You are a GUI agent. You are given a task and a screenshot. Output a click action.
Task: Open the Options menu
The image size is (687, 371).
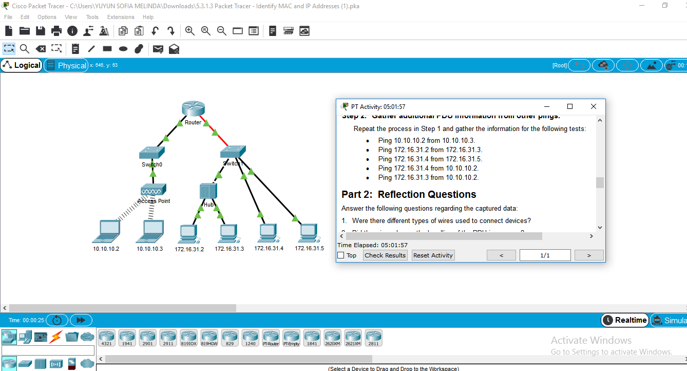pos(46,17)
